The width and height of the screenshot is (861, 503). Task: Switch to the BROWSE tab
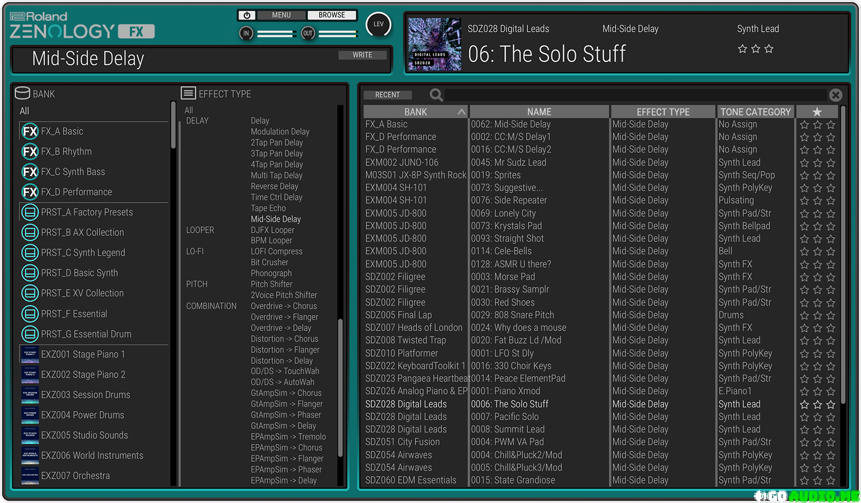coord(331,15)
